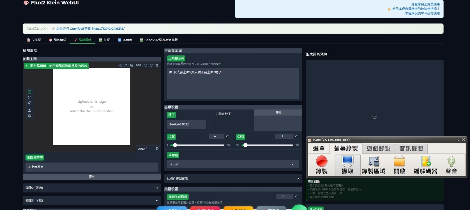The height and width of the screenshot is (210, 470).
Task: Enable the 固定种子 checkbox
Action: [214, 114]
